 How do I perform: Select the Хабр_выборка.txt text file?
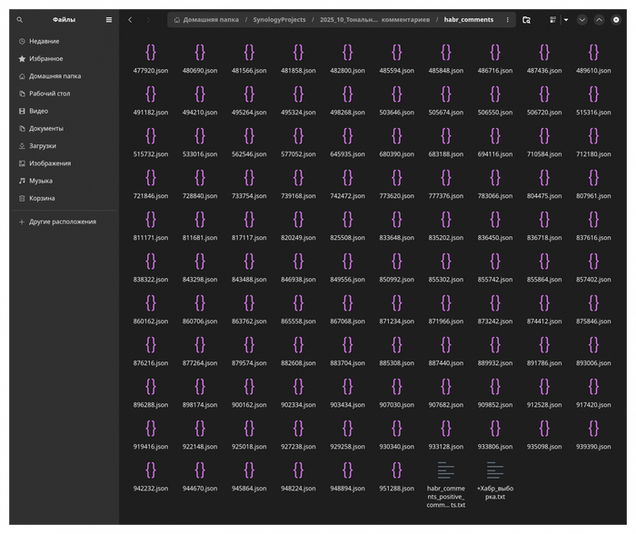tap(495, 470)
